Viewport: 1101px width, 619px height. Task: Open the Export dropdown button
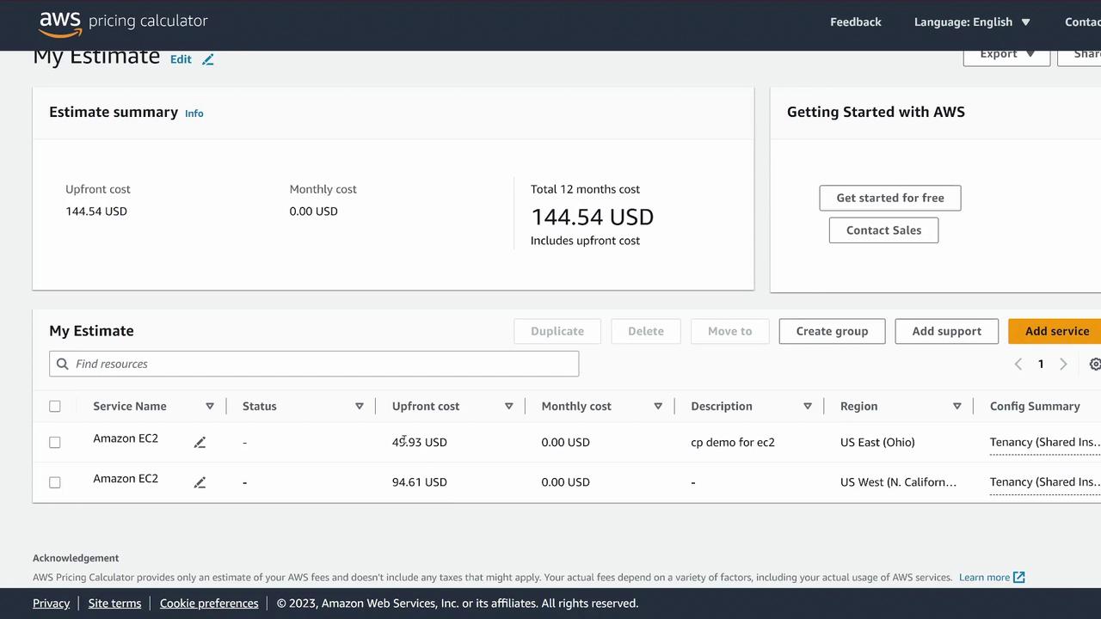[x=1006, y=56]
